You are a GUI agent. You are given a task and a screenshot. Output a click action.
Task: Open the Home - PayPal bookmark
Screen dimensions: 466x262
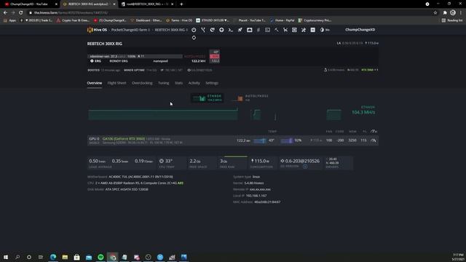[x=282, y=20]
